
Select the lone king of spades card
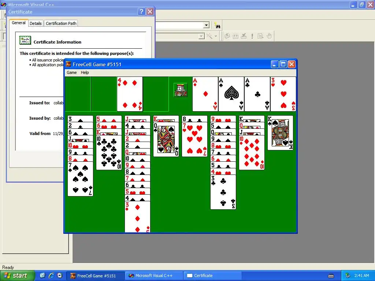tap(280, 133)
